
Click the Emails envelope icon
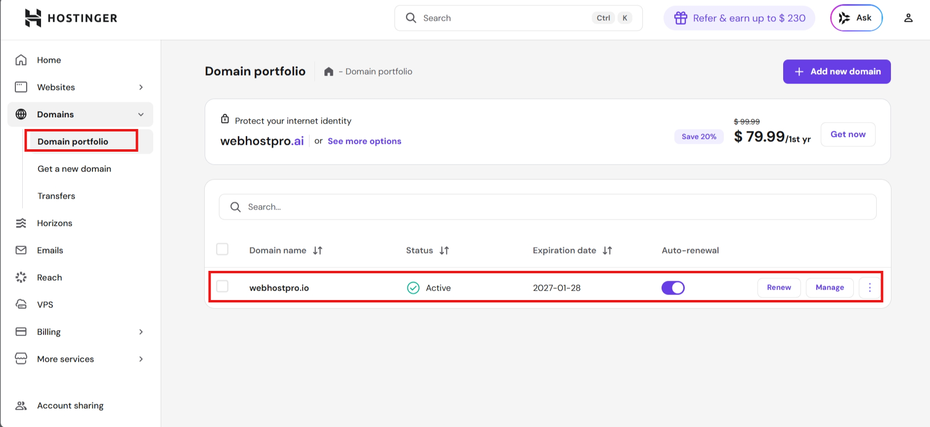tap(21, 250)
